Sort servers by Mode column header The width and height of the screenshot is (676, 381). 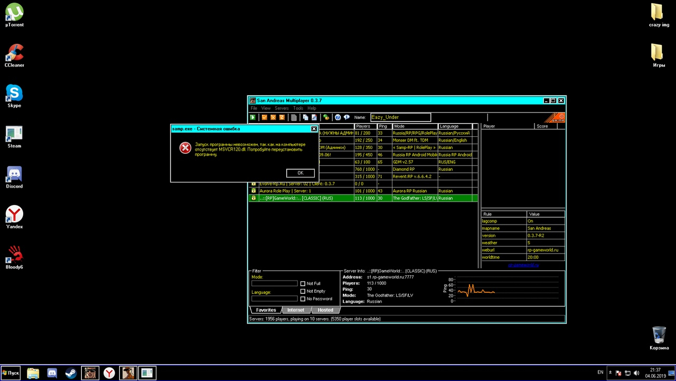415,126
